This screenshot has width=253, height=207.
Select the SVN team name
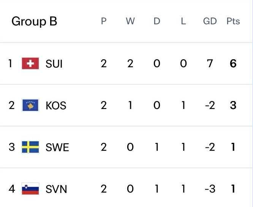(56, 189)
